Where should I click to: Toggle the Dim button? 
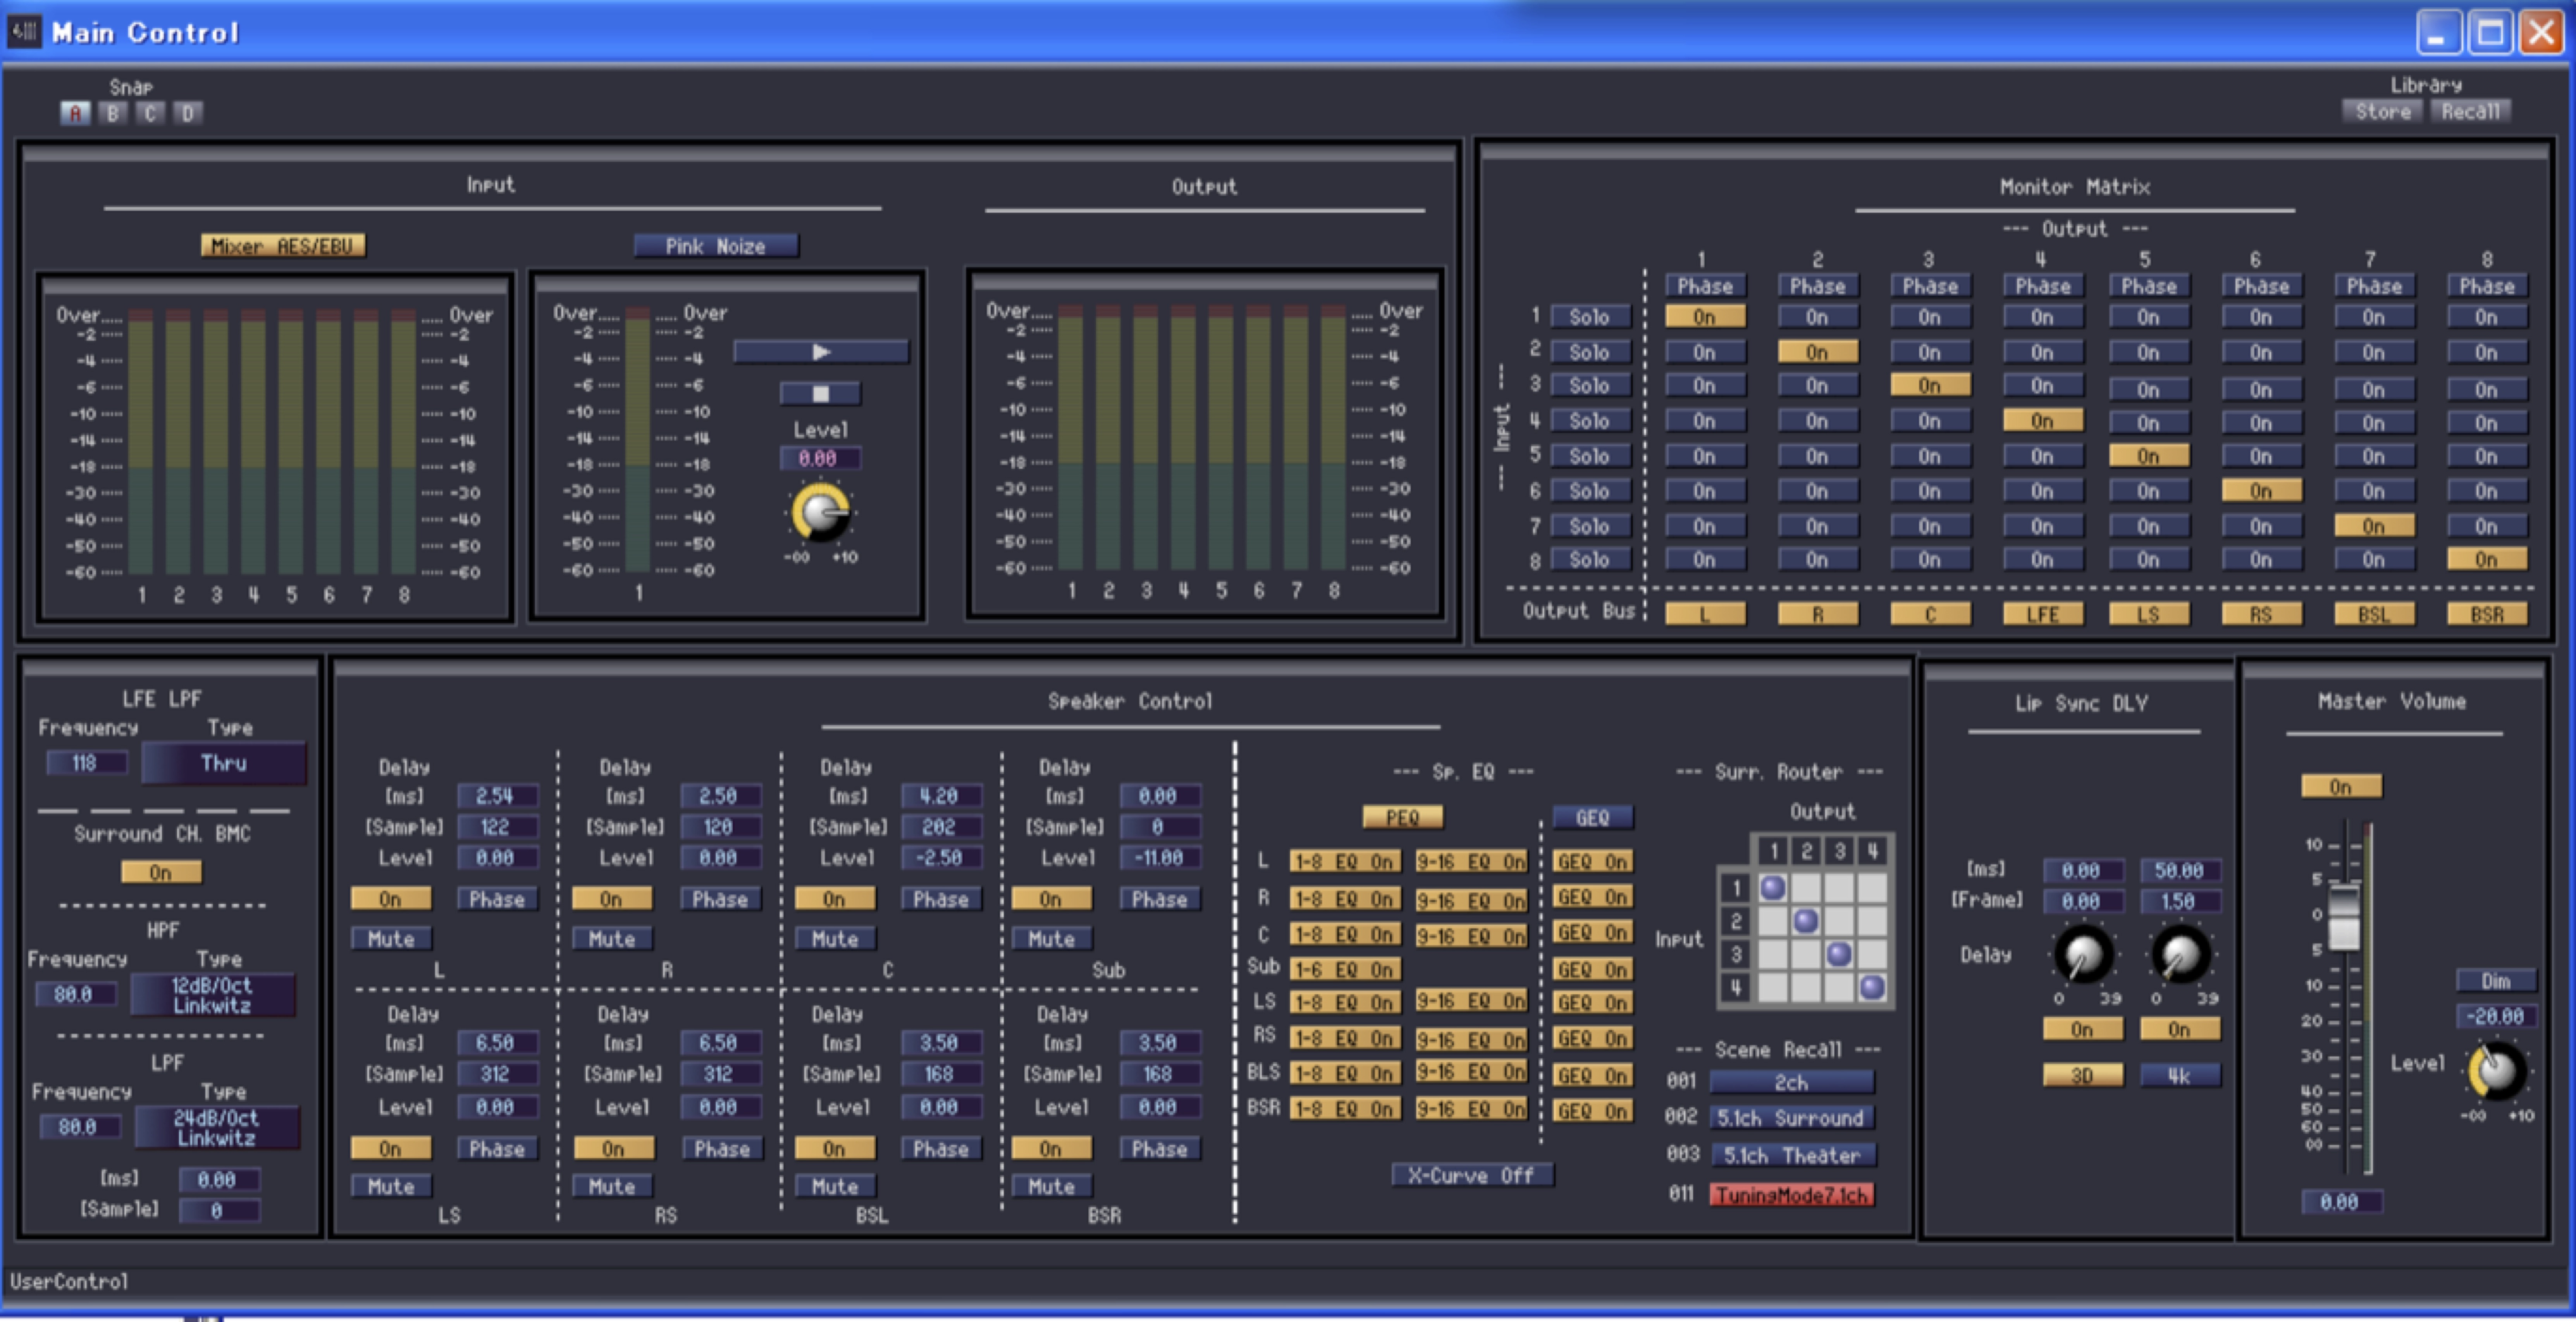click(2496, 981)
